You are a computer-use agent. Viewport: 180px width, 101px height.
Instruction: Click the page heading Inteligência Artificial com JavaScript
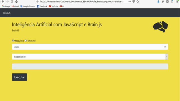click(x=57, y=24)
